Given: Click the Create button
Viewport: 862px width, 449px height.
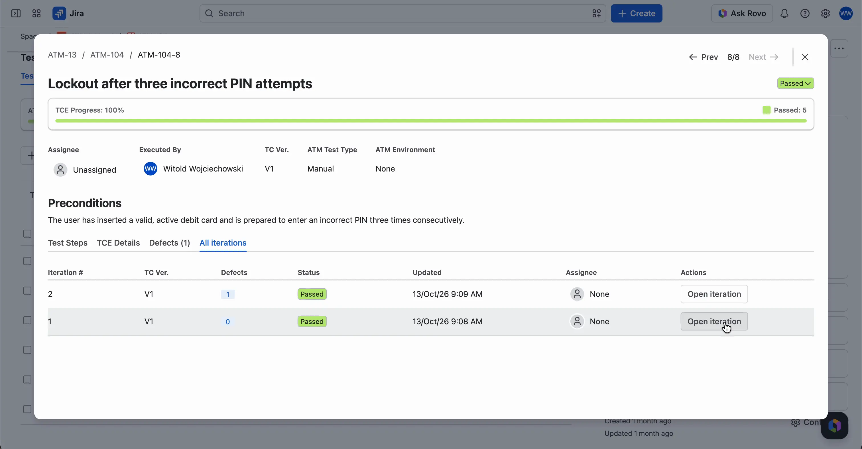Looking at the screenshot, I should coord(636,13).
